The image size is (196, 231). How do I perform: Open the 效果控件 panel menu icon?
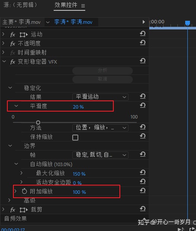(83, 6)
